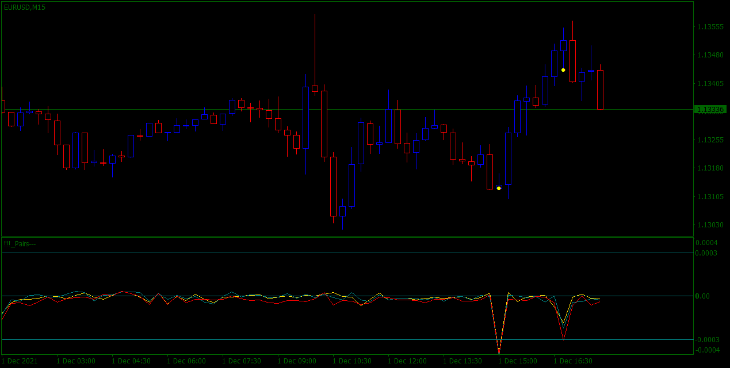Click the -0.0004 indicator scale value

pos(707,350)
